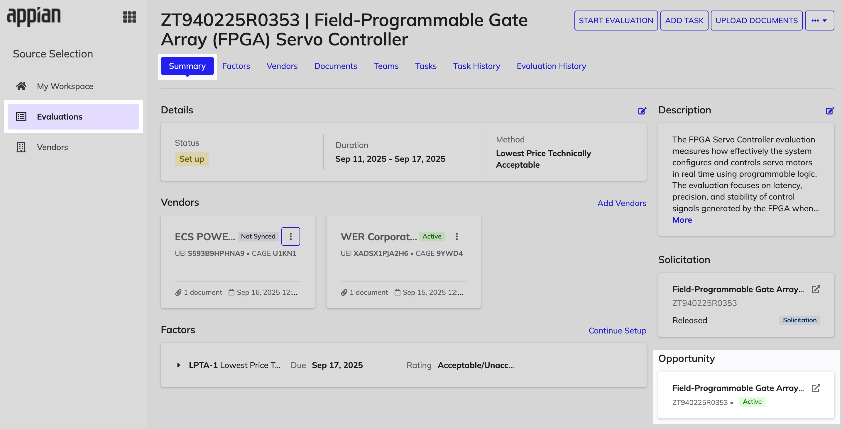The width and height of the screenshot is (842, 429).
Task: Open ECS POWE vendor card options menu
Action: point(290,236)
